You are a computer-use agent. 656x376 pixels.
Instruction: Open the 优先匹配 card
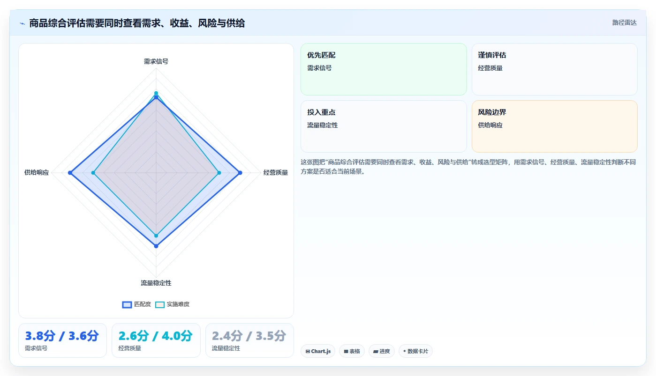(384, 69)
